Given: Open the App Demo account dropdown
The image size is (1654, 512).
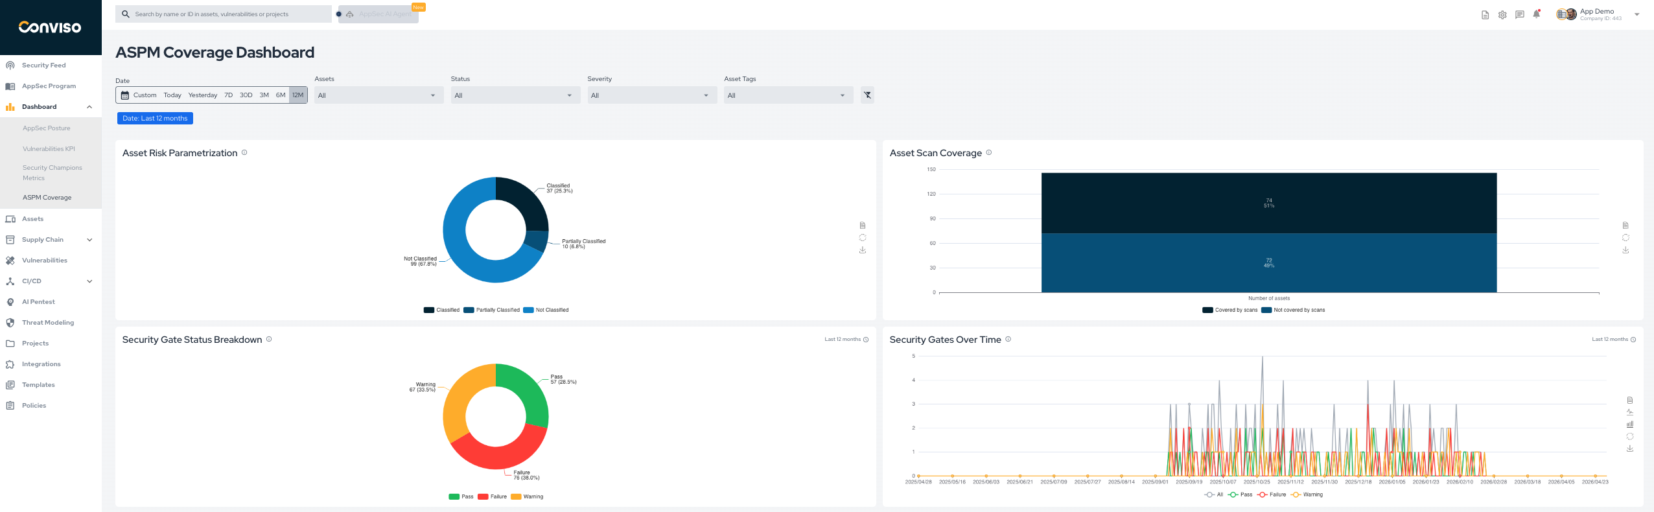Looking at the screenshot, I should (x=1598, y=14).
